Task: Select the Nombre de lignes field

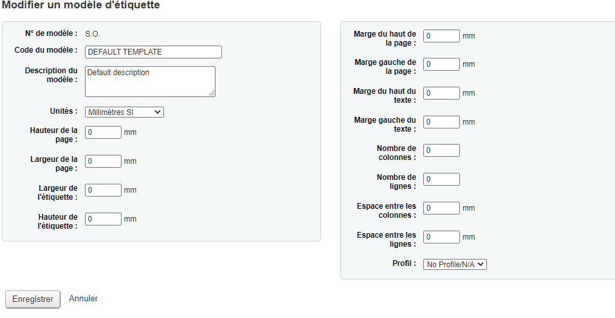Action: [441, 179]
